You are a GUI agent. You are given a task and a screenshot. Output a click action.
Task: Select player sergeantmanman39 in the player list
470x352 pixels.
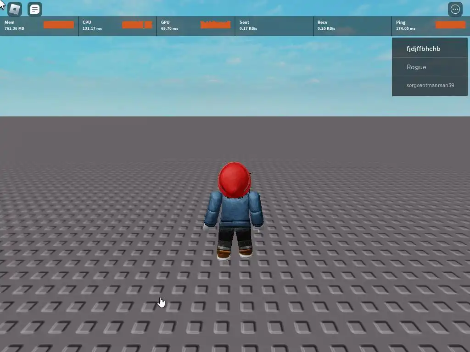tap(430, 85)
